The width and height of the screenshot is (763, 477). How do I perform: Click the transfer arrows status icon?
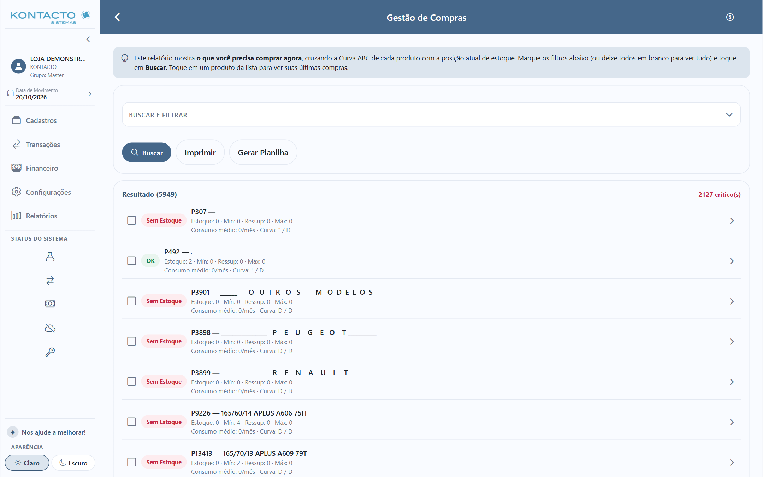click(x=50, y=281)
